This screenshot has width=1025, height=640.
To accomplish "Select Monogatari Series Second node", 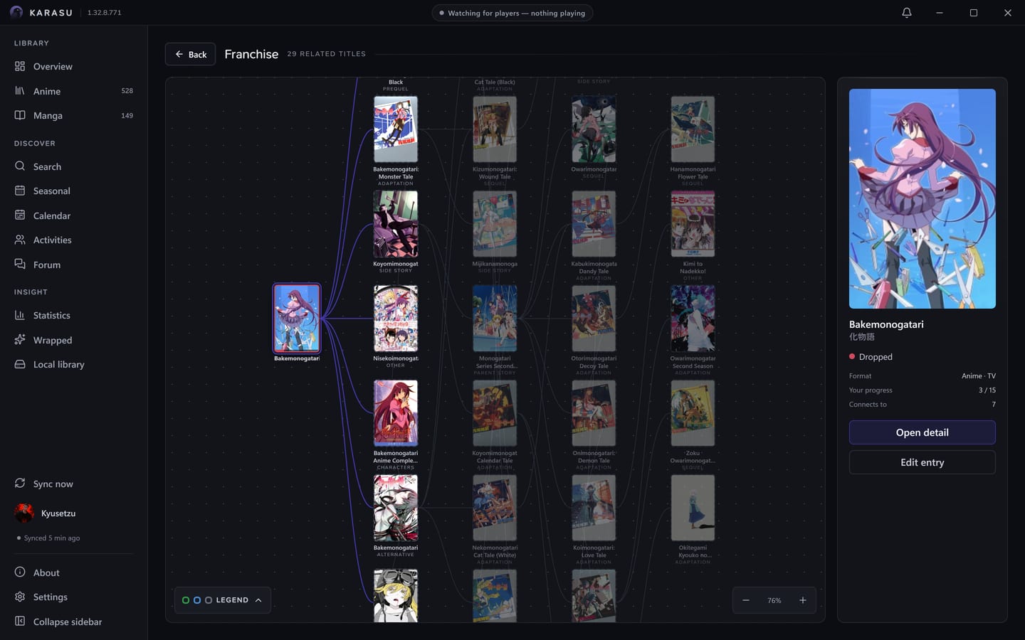I will point(495,319).
